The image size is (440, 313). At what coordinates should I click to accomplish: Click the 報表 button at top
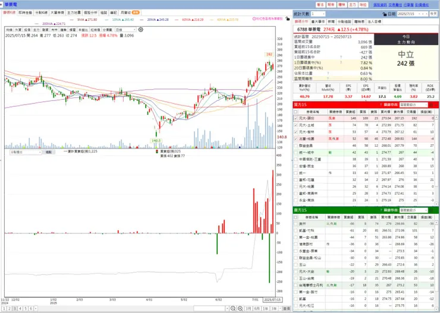(331, 5)
